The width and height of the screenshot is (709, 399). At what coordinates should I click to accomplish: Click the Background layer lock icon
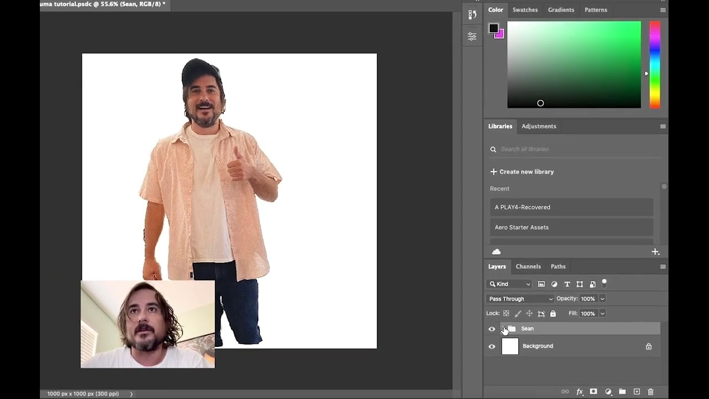(649, 346)
